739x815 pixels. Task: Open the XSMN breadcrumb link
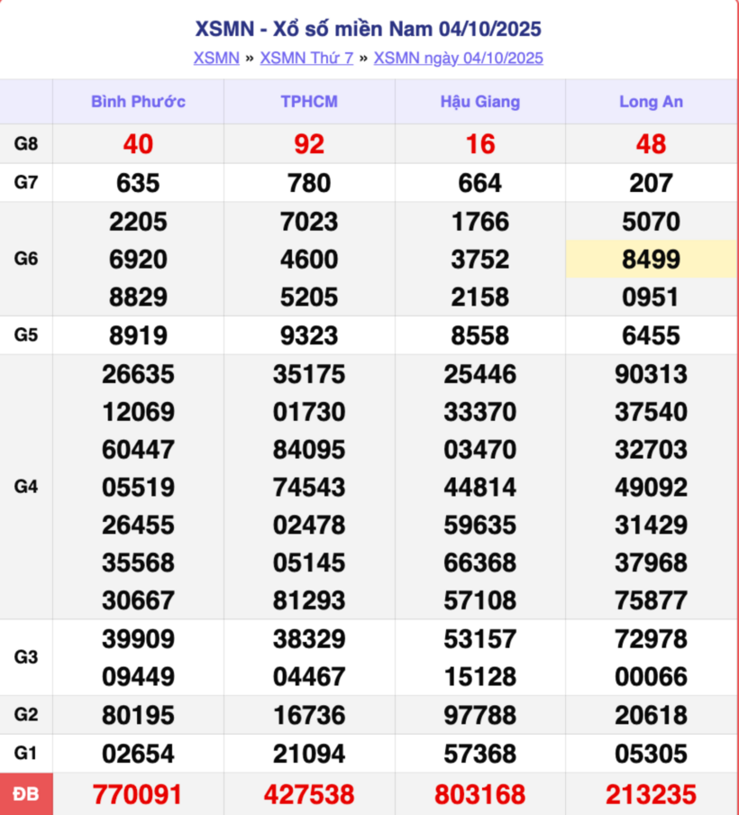pyautogui.click(x=216, y=58)
